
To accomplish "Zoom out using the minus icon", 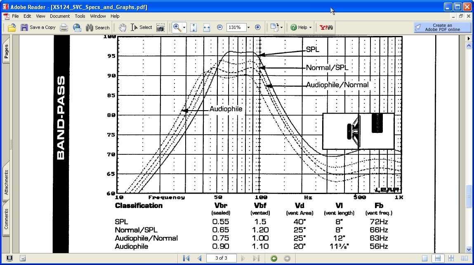I will coord(220,27).
